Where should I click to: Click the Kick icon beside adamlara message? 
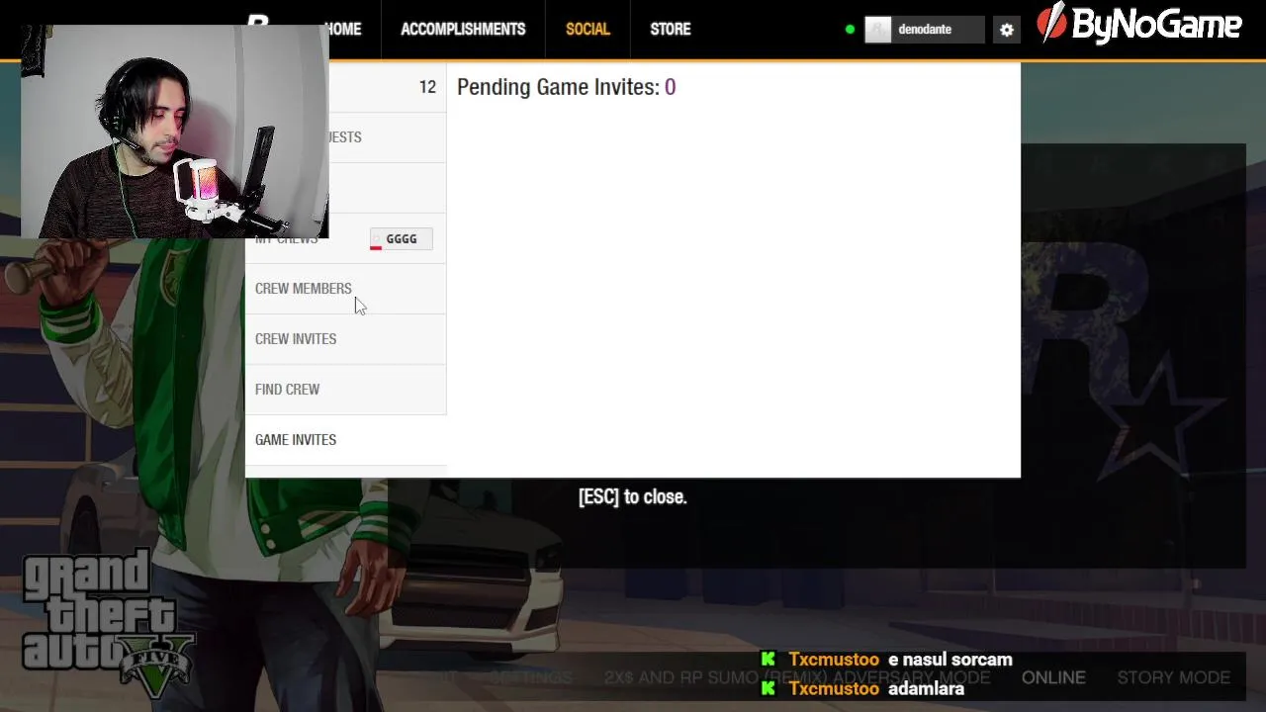click(769, 688)
